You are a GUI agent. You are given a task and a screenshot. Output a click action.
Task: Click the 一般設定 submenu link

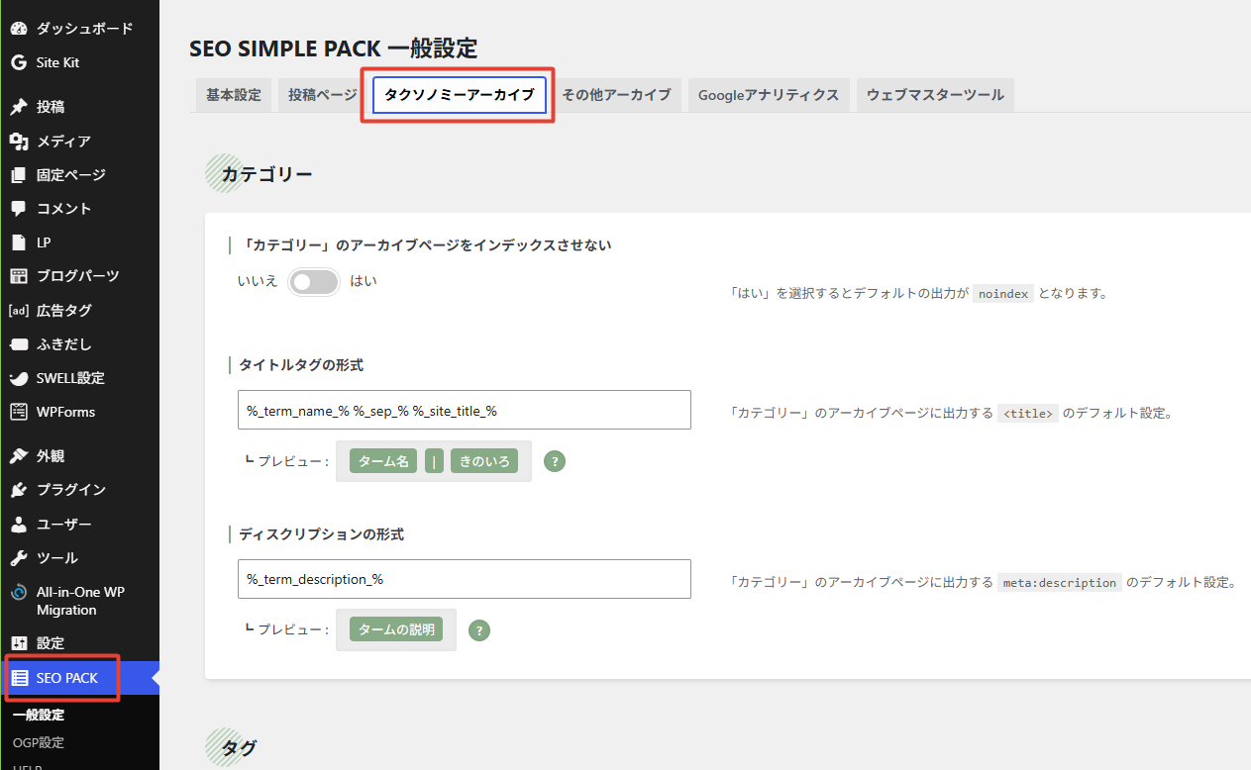tap(39, 715)
